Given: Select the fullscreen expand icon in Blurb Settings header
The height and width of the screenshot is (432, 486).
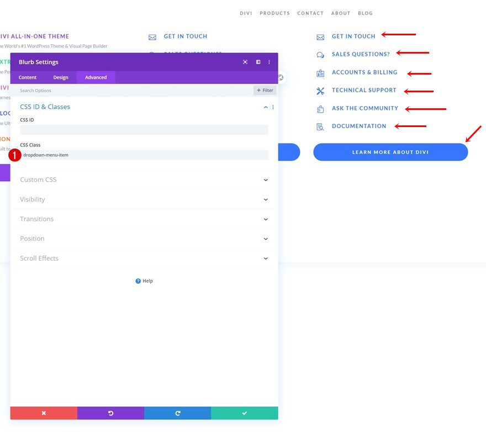Looking at the screenshot, I should click(x=245, y=62).
